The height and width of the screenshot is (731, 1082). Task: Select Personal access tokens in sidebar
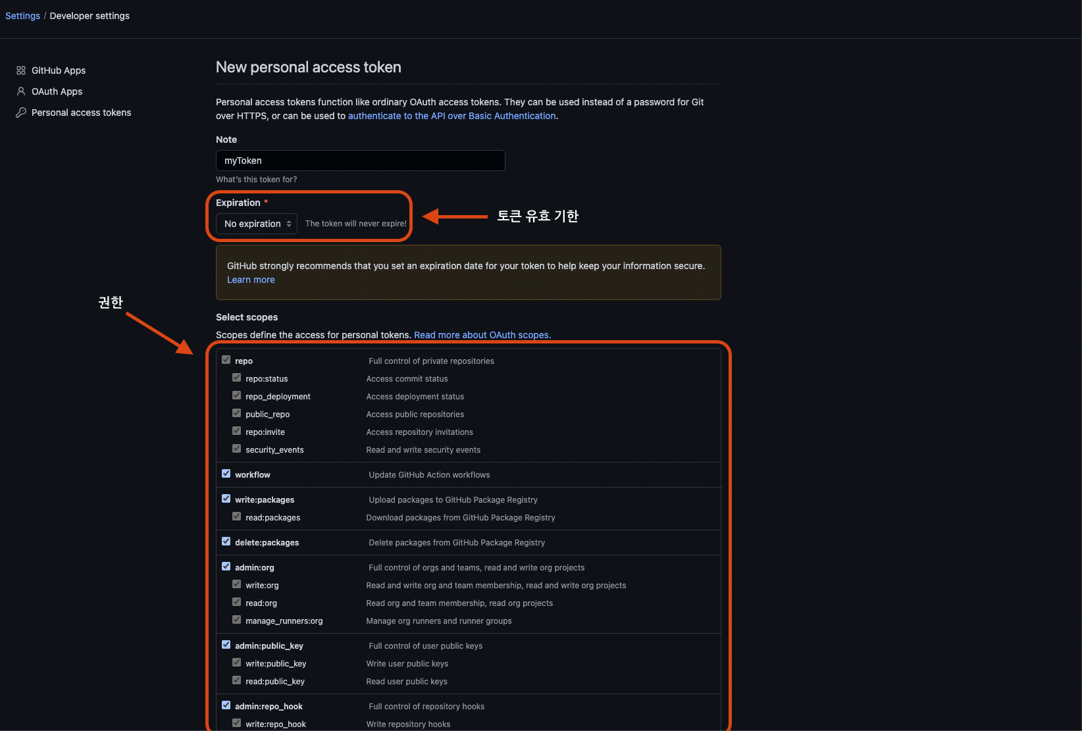[x=81, y=113]
